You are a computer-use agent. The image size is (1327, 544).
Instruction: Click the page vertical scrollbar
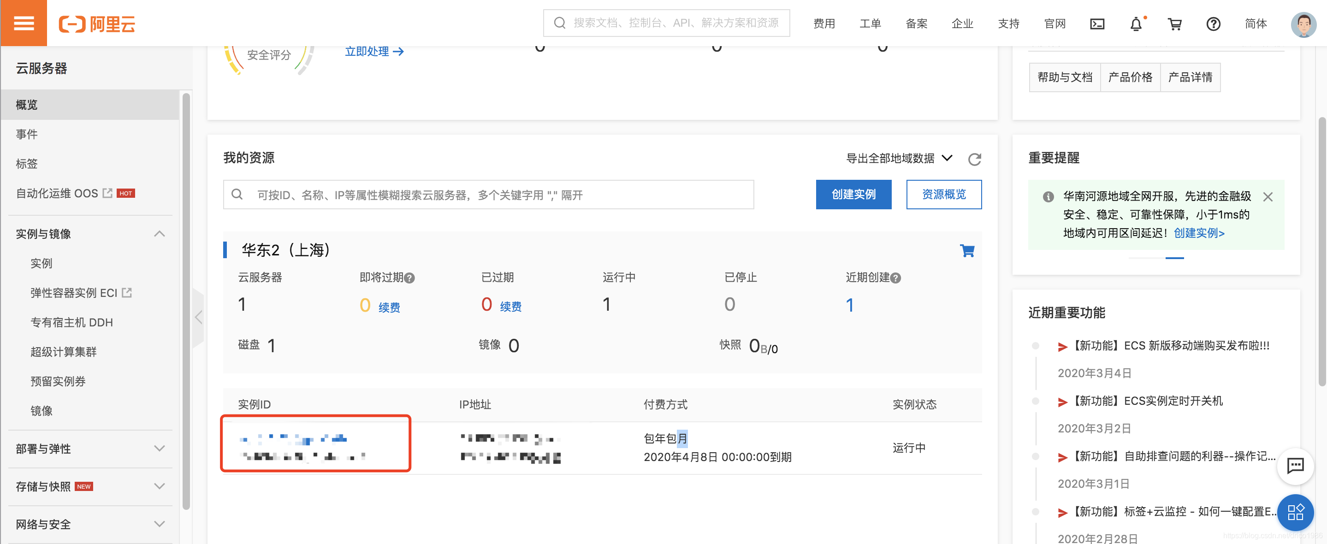coord(1322,251)
